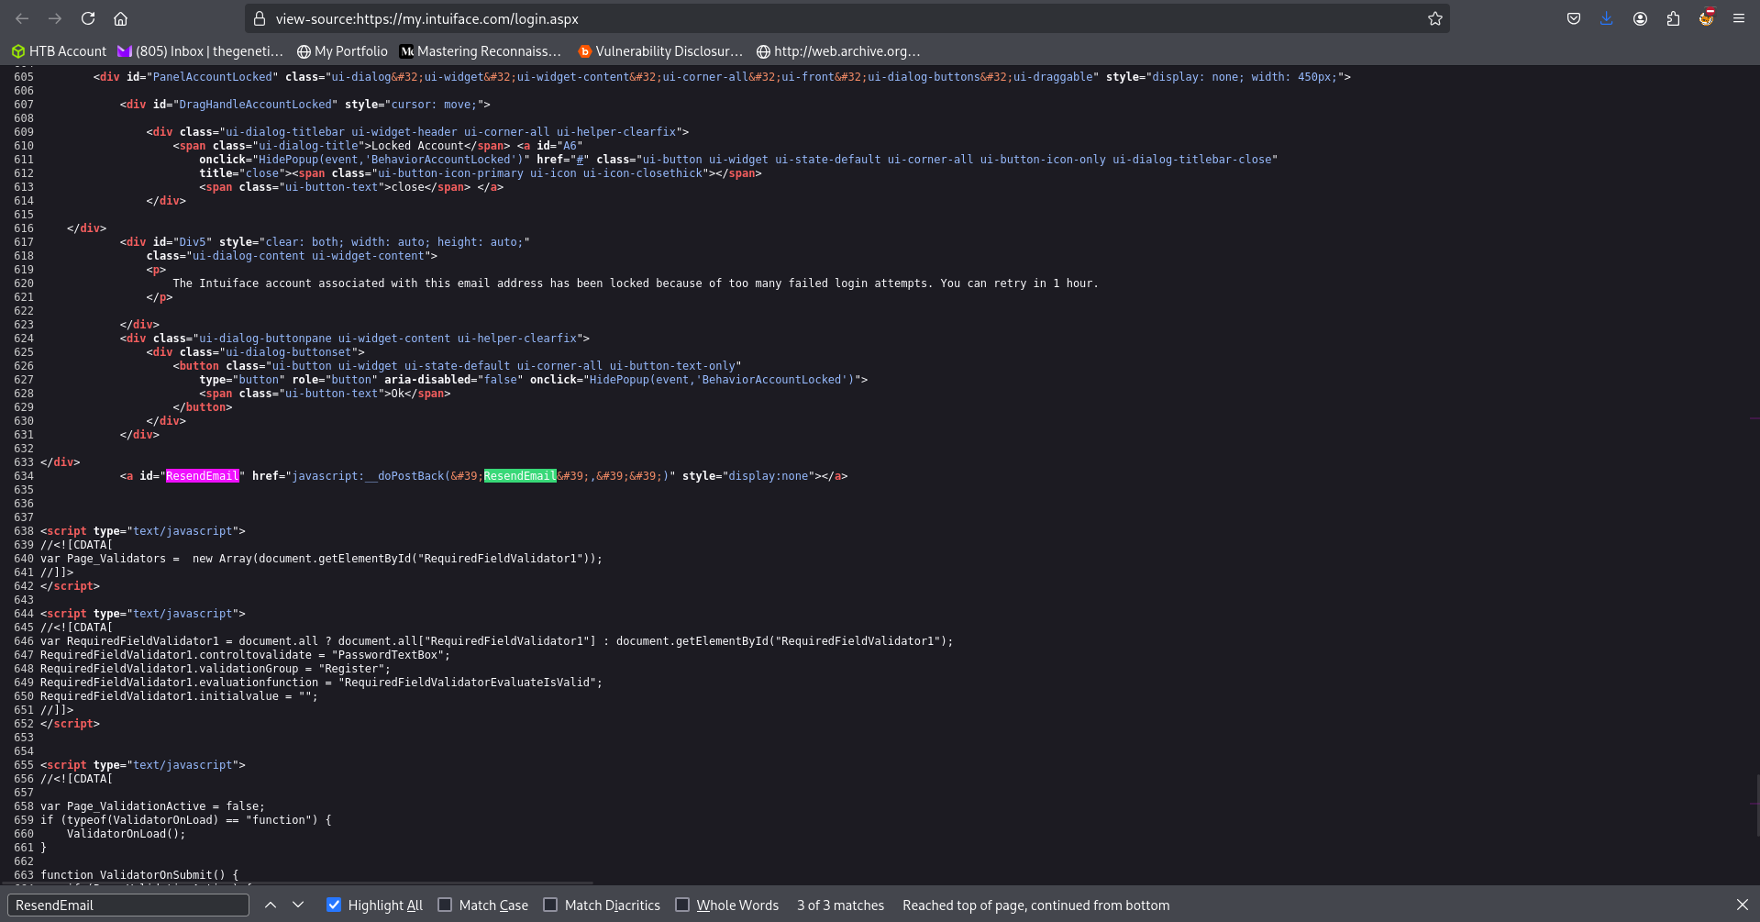Click the ResendEmail find search field
The width and height of the screenshot is (1760, 922).
pos(127,905)
